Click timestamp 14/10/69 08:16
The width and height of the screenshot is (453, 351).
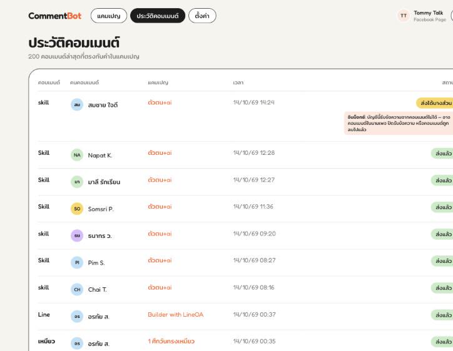[x=253, y=287]
